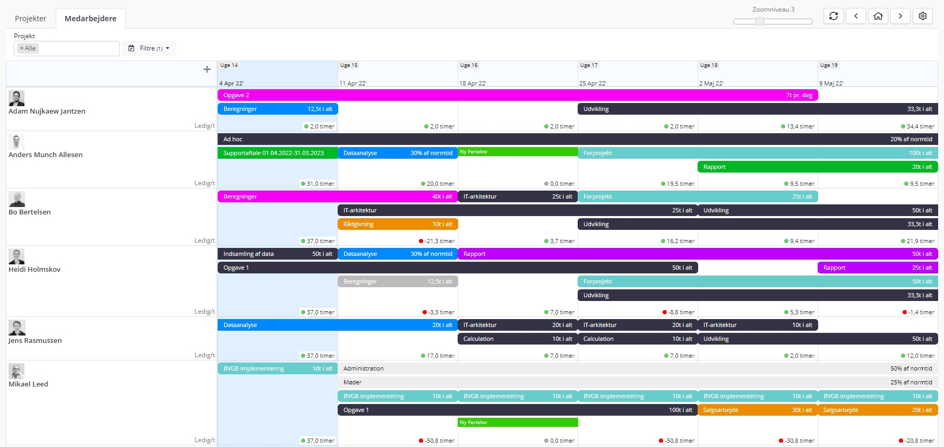Open Jens' Calculation bar in Uge 16
Viewport: 944px width, 447px height.
click(518, 339)
